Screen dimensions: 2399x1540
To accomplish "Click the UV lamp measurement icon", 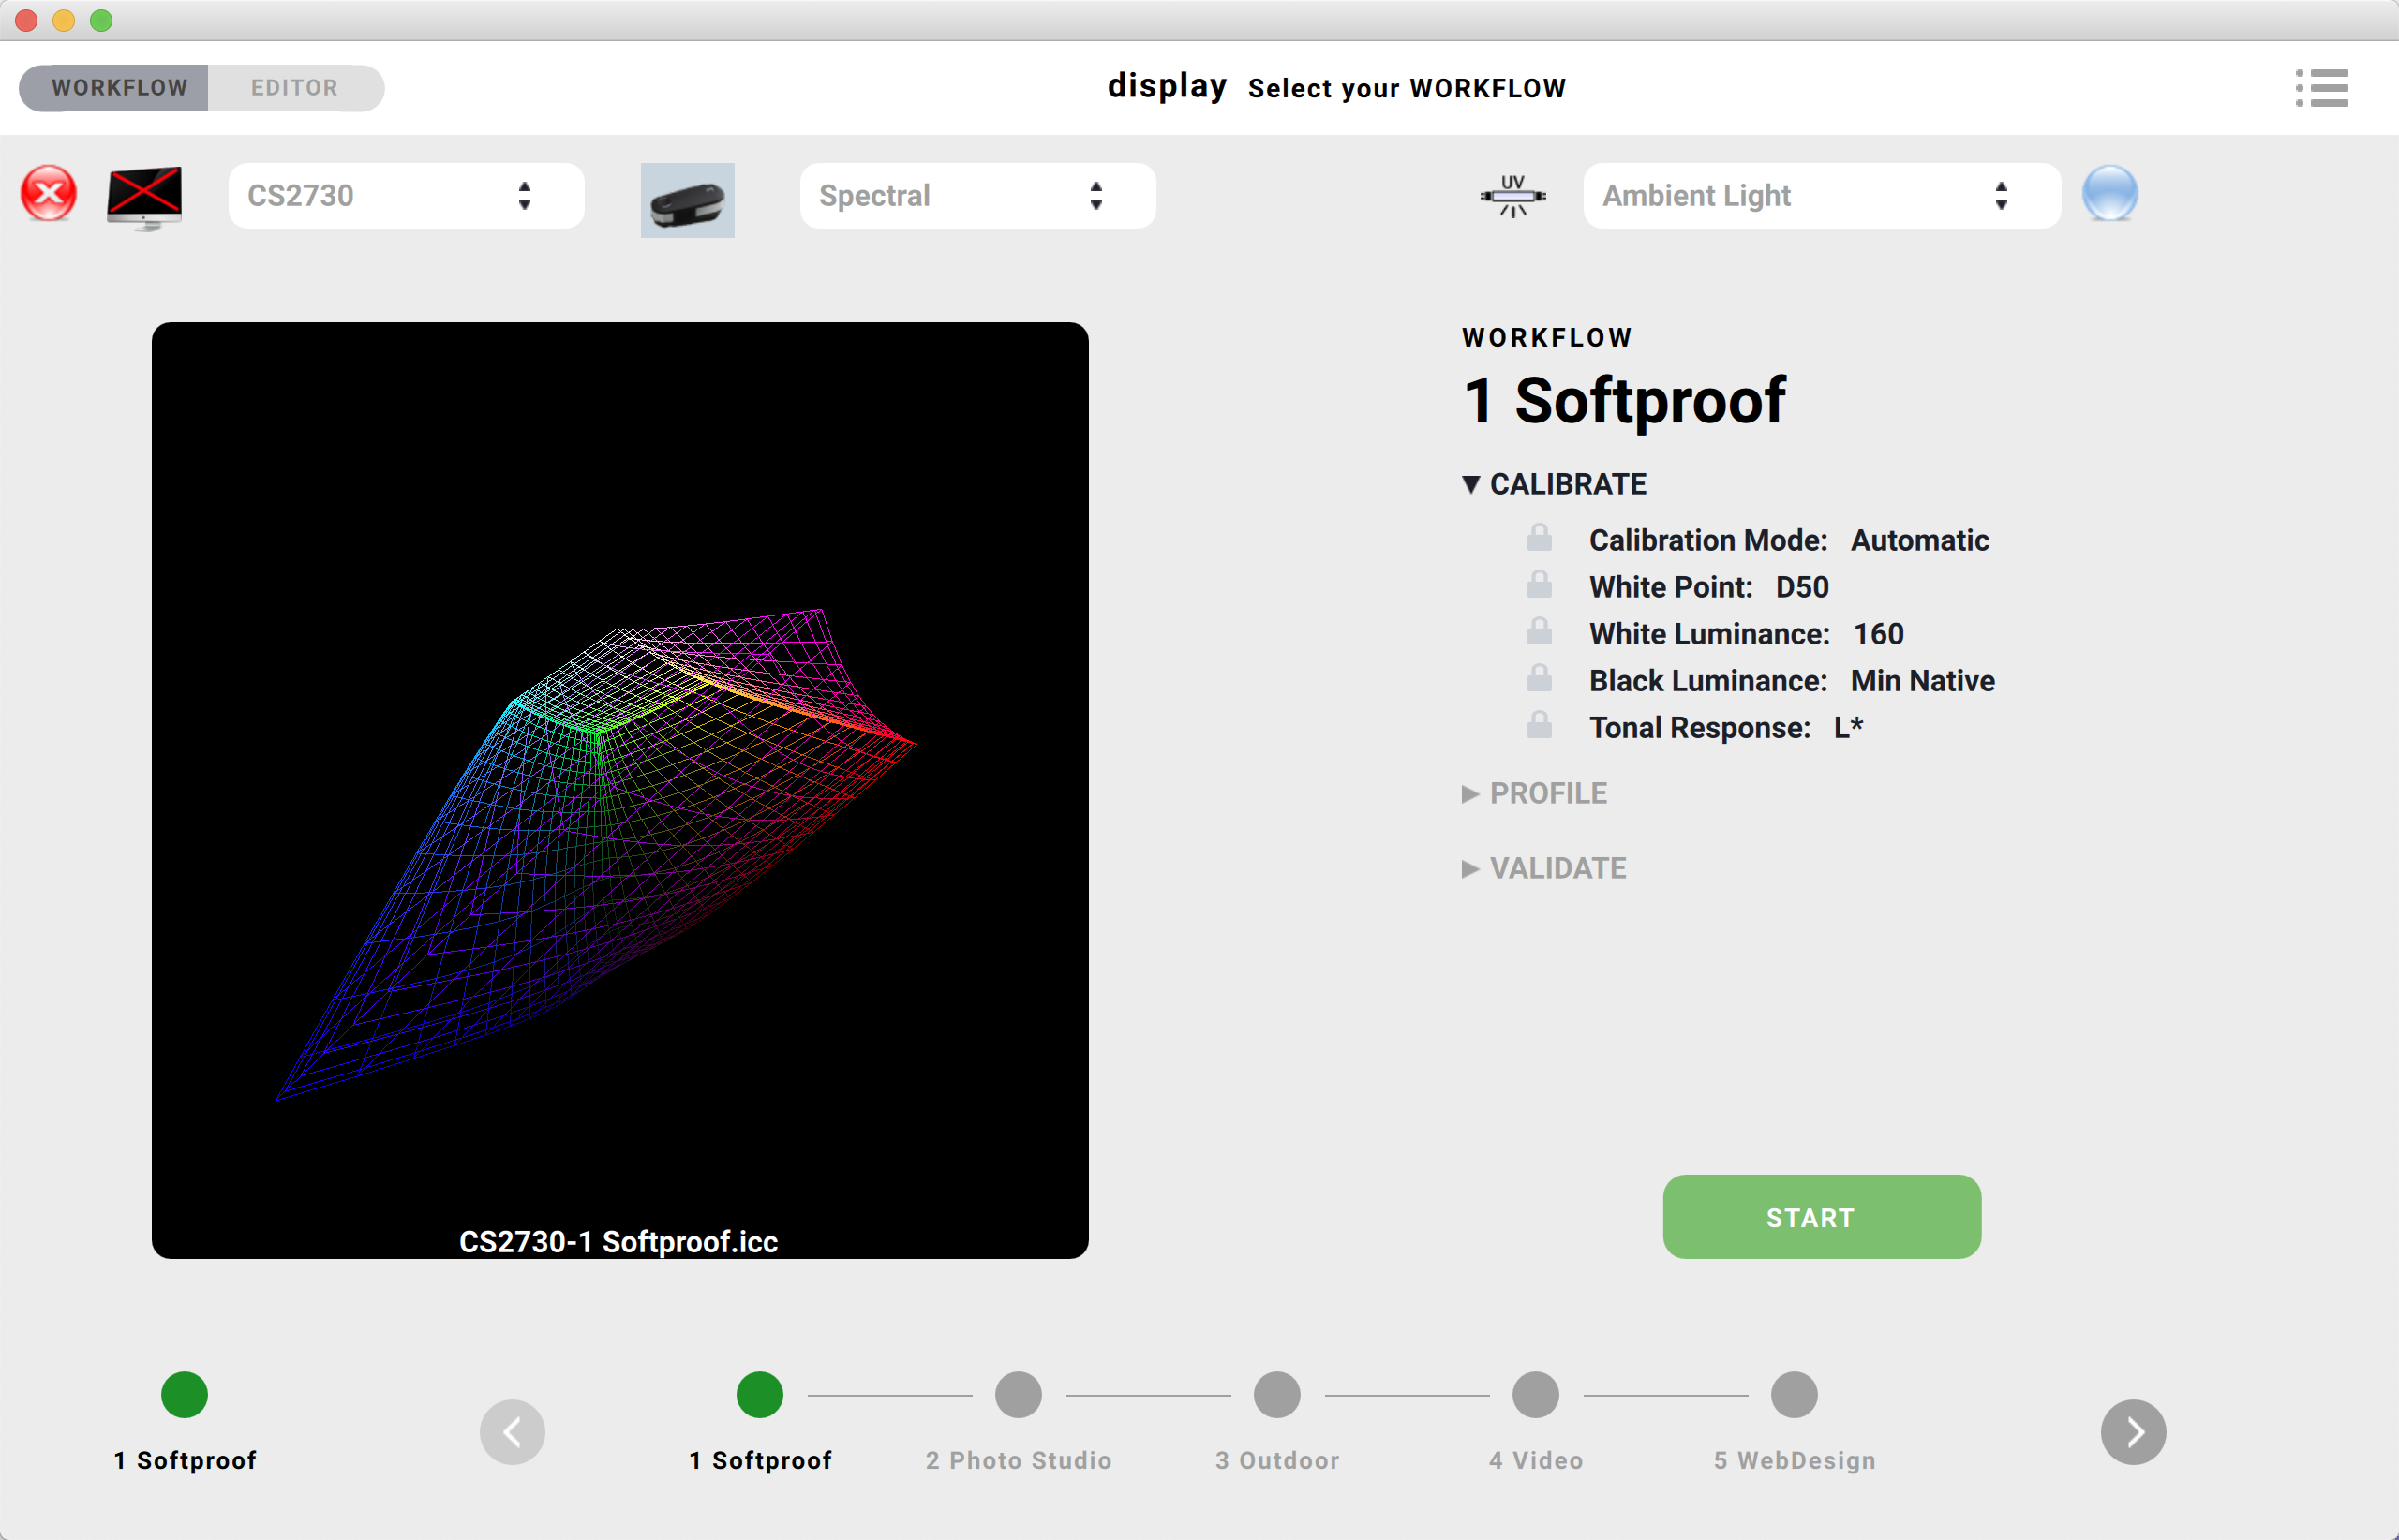I will [1512, 196].
